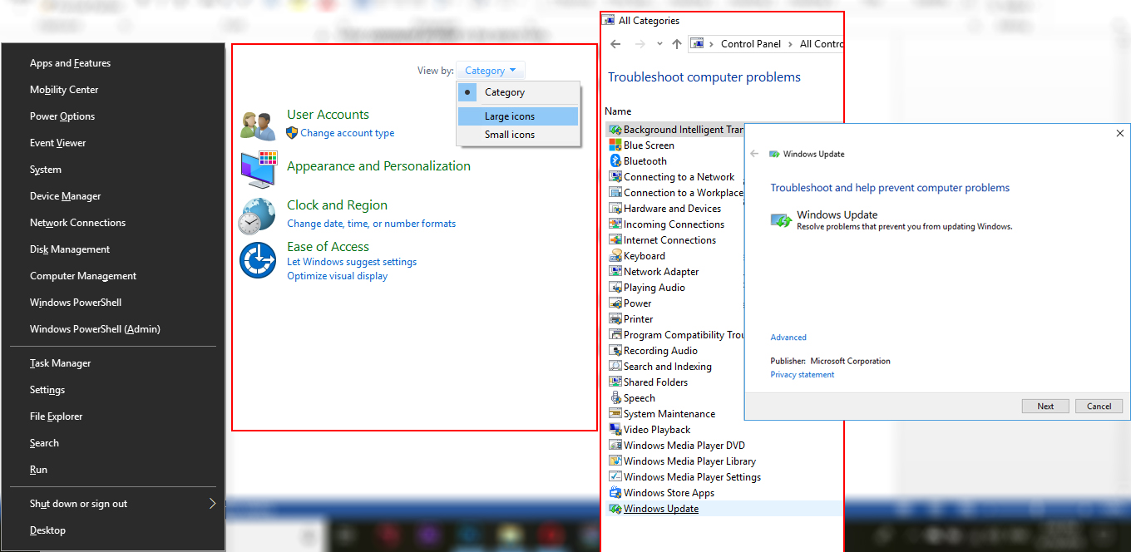
Task: Click the Hardware and Devices icon
Action: [615, 209]
